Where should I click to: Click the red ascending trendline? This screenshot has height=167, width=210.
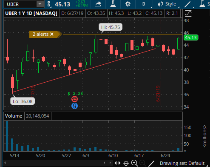(x=84, y=70)
